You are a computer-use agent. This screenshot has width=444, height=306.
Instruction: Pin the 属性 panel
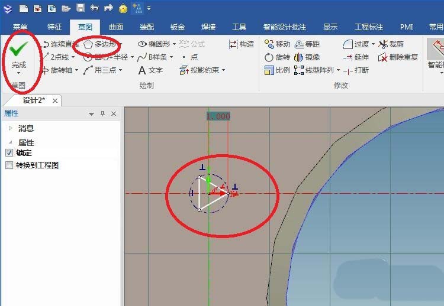tap(102, 113)
